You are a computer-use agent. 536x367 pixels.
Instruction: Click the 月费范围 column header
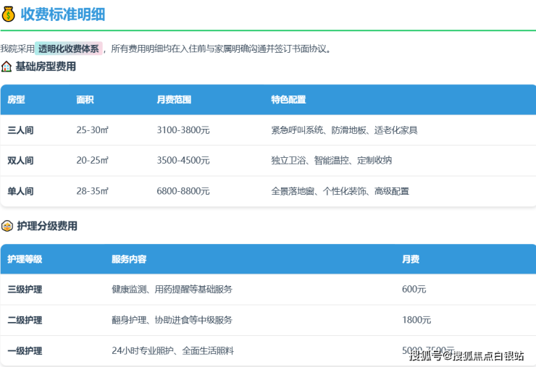174,100
